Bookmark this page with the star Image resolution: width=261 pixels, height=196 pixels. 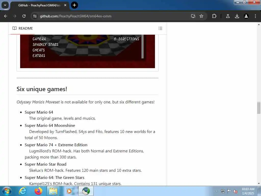201,16
